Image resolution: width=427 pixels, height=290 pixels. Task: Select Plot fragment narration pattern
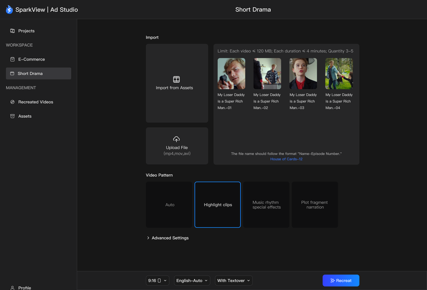(x=315, y=205)
